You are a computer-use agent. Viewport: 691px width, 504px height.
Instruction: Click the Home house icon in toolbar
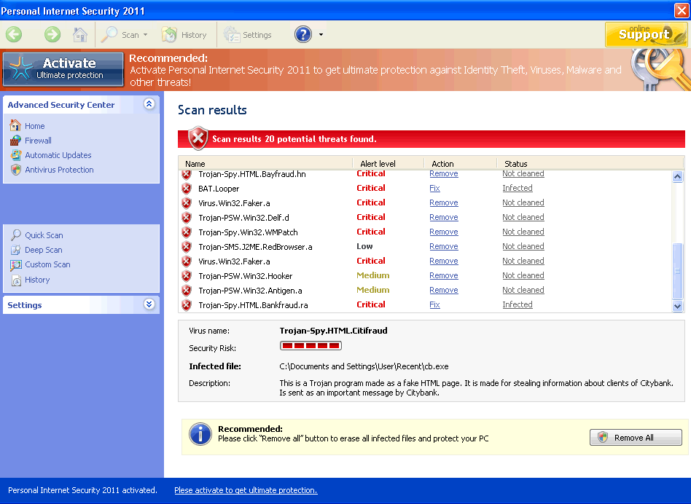[x=80, y=34]
